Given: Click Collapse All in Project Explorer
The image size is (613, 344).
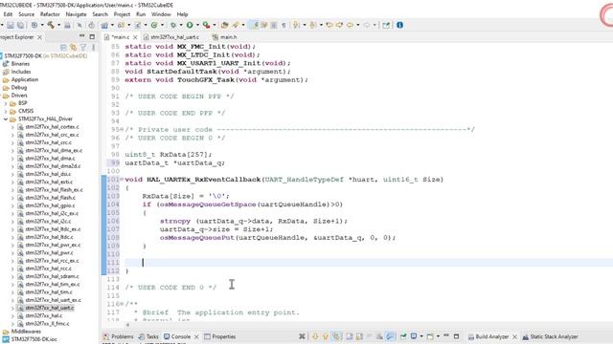Looking at the screenshot, I should tap(63, 47).
